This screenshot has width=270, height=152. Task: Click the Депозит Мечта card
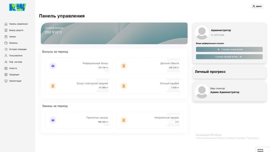(150, 66)
